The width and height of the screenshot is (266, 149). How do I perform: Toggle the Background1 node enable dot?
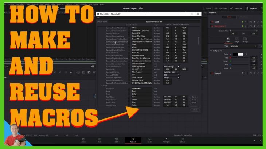coord(212,26)
